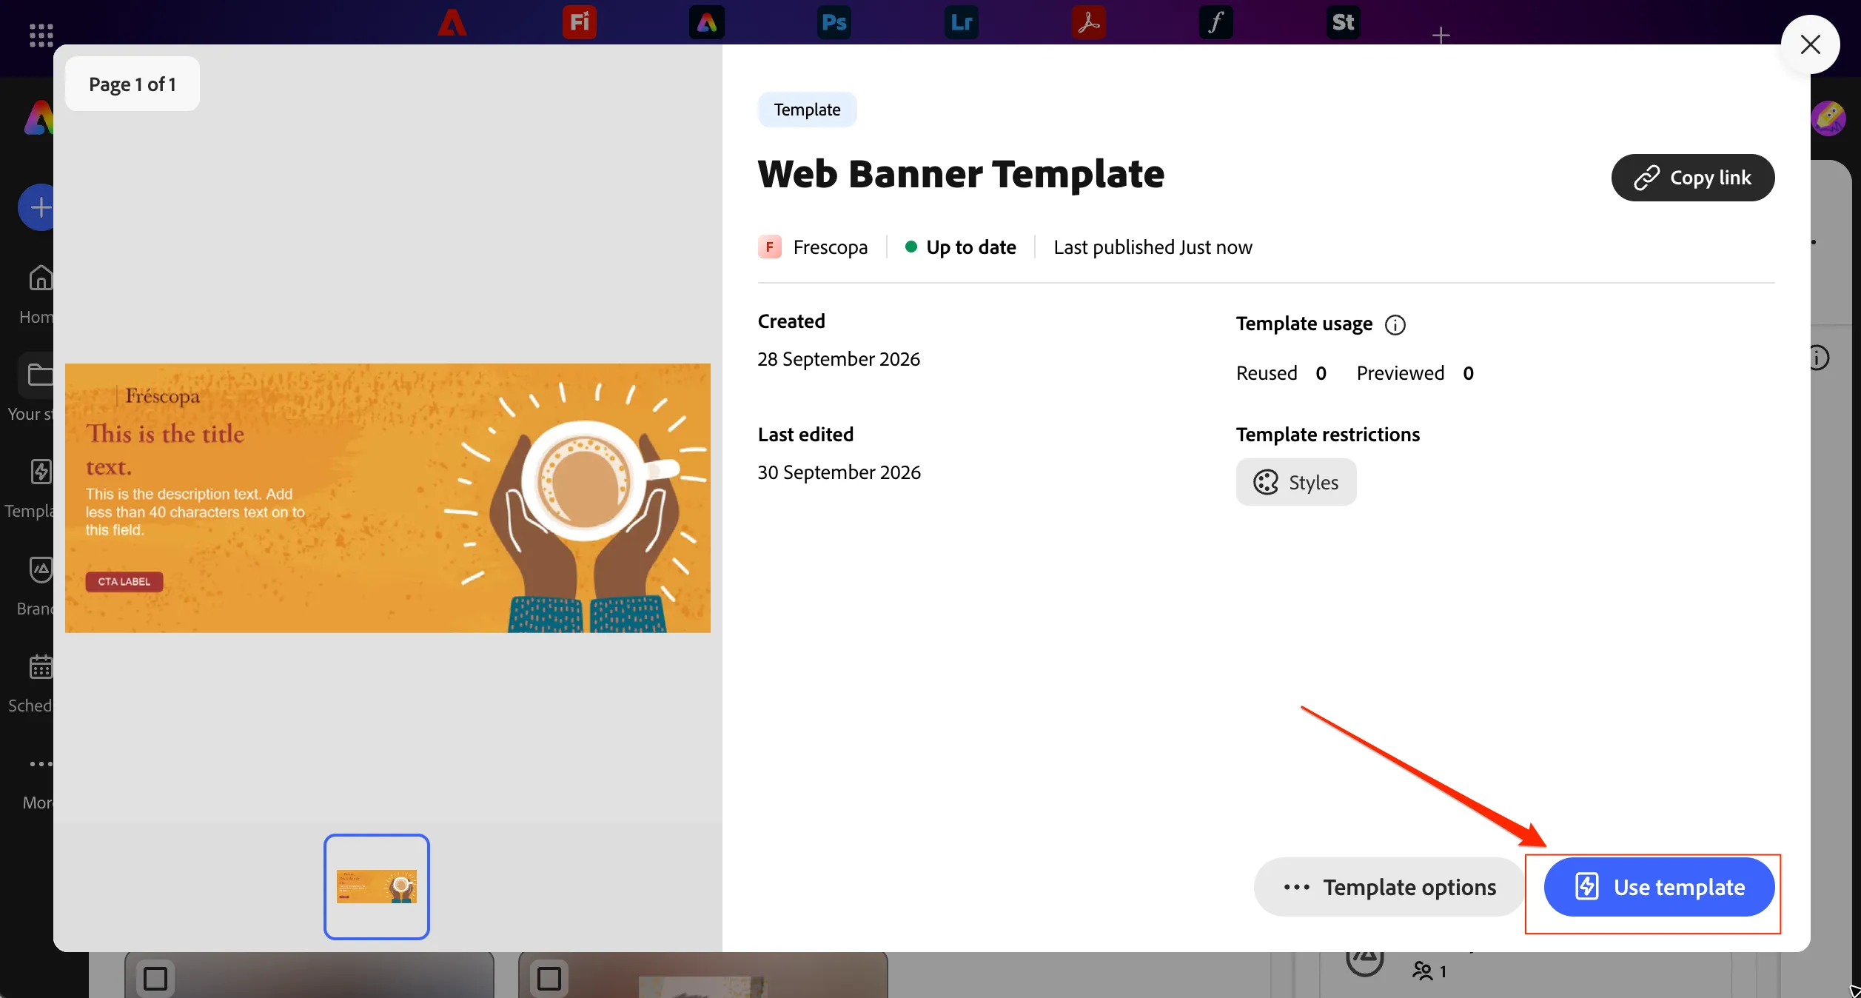The height and width of the screenshot is (998, 1861).
Task: Open the Adobe Stock icon in the top bar
Action: (1344, 22)
